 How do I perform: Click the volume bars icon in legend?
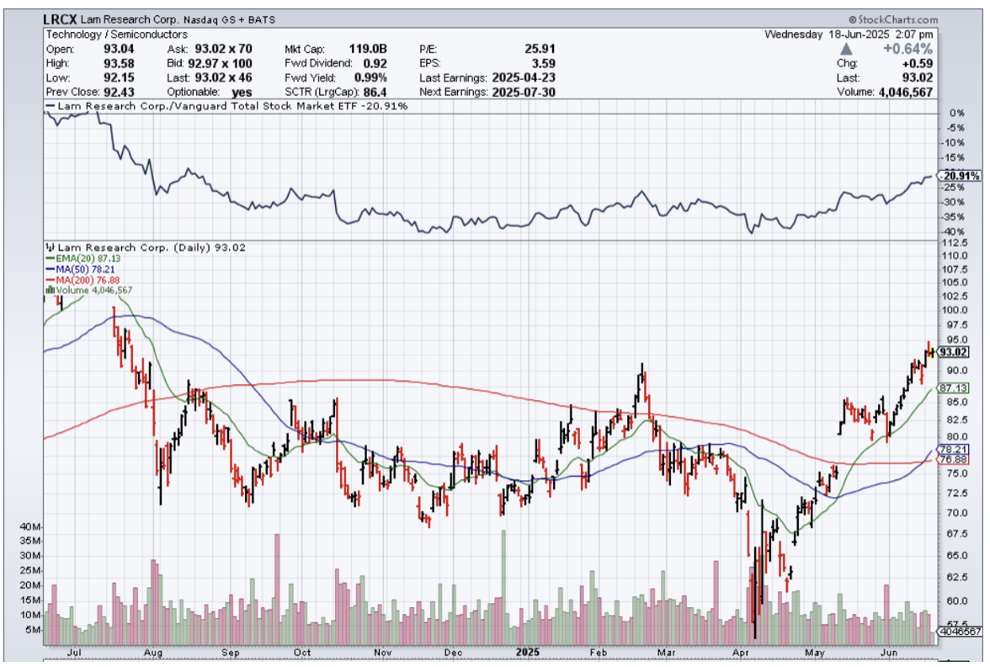click(x=49, y=290)
